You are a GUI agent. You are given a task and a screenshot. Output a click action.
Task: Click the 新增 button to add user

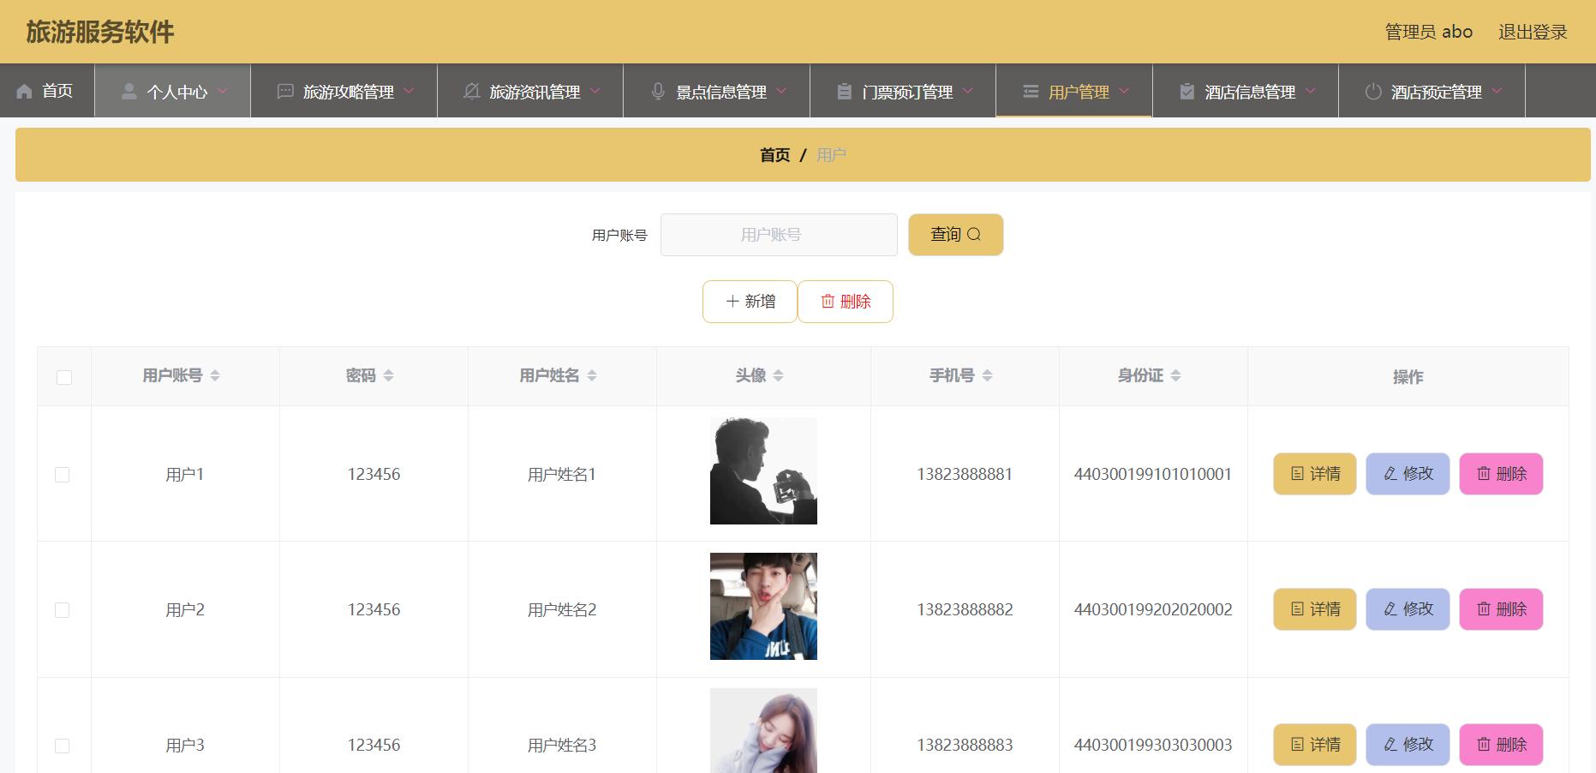[x=750, y=301]
